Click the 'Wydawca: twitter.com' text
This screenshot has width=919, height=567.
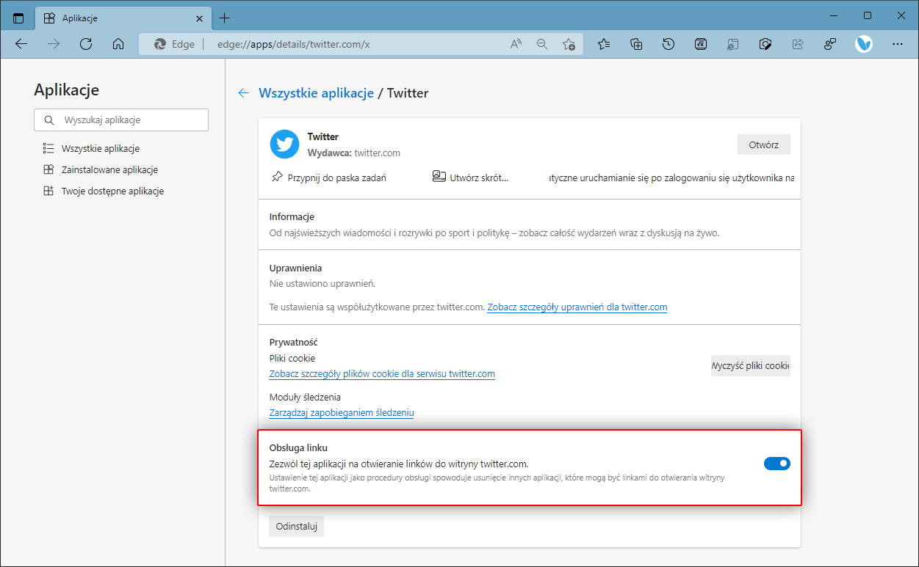[353, 153]
